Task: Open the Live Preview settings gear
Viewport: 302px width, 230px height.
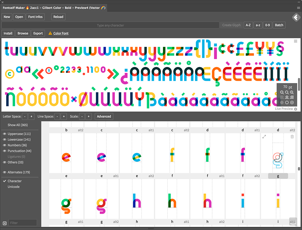Action: point(295,109)
